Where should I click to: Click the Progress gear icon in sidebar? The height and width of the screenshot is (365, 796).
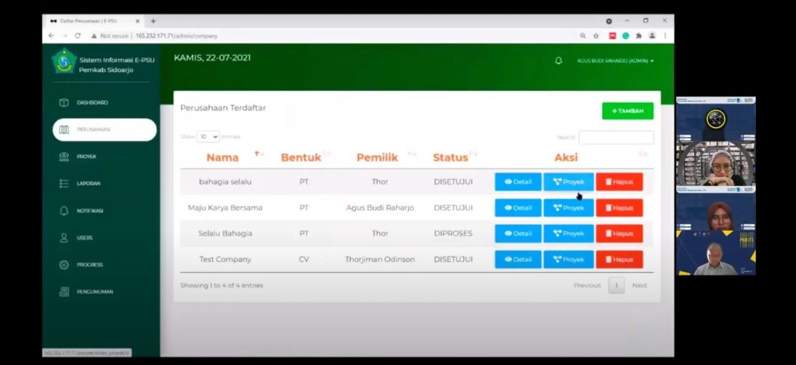tap(63, 265)
